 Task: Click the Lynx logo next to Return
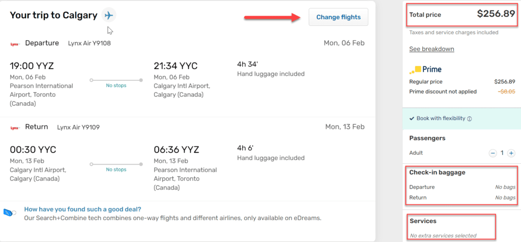point(15,128)
